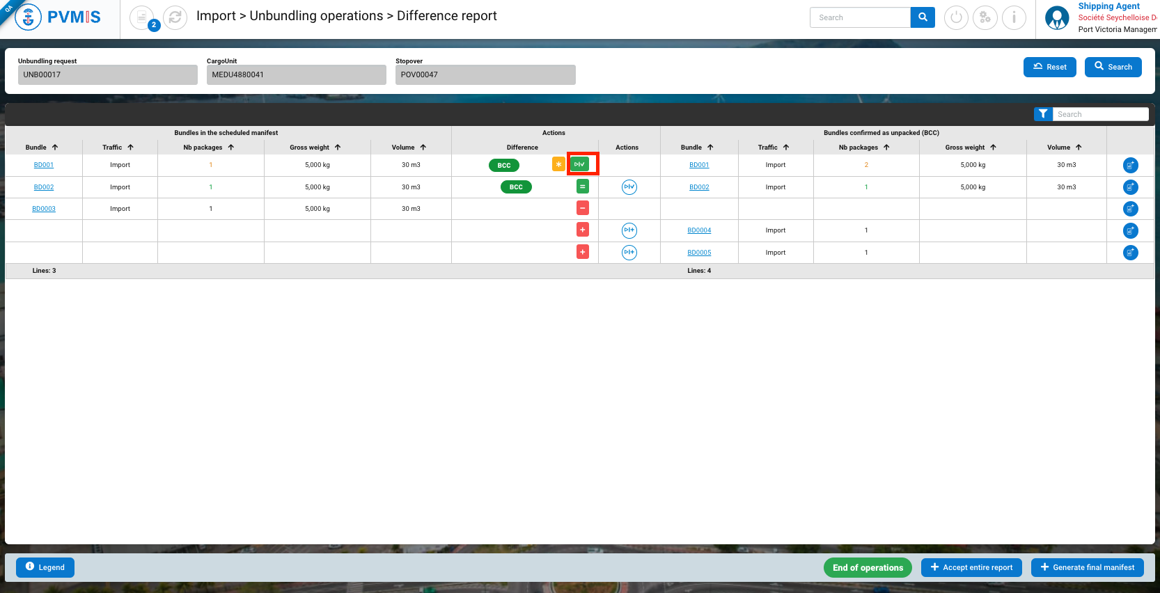Open the BD0003 bundle link
Viewport: 1160px width, 593px height.
click(44, 209)
